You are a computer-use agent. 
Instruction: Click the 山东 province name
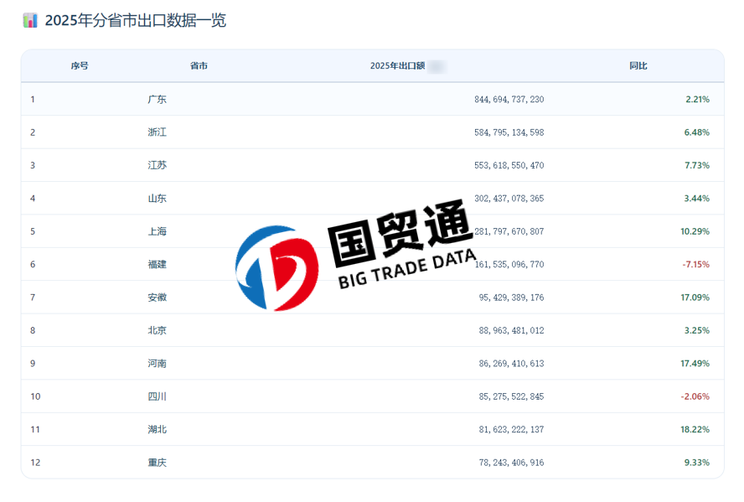tap(157, 199)
